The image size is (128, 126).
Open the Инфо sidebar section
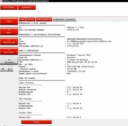9,21
